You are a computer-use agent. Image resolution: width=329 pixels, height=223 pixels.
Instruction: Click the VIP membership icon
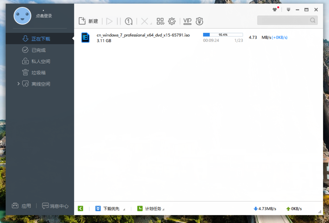pyautogui.click(x=188, y=21)
